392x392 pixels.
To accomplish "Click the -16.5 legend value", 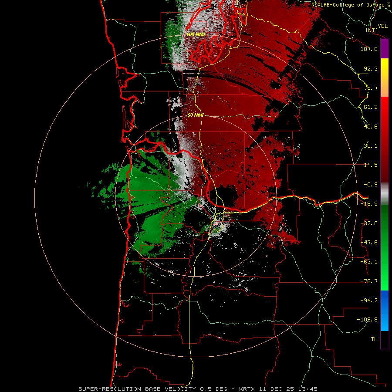I will 369,204.
